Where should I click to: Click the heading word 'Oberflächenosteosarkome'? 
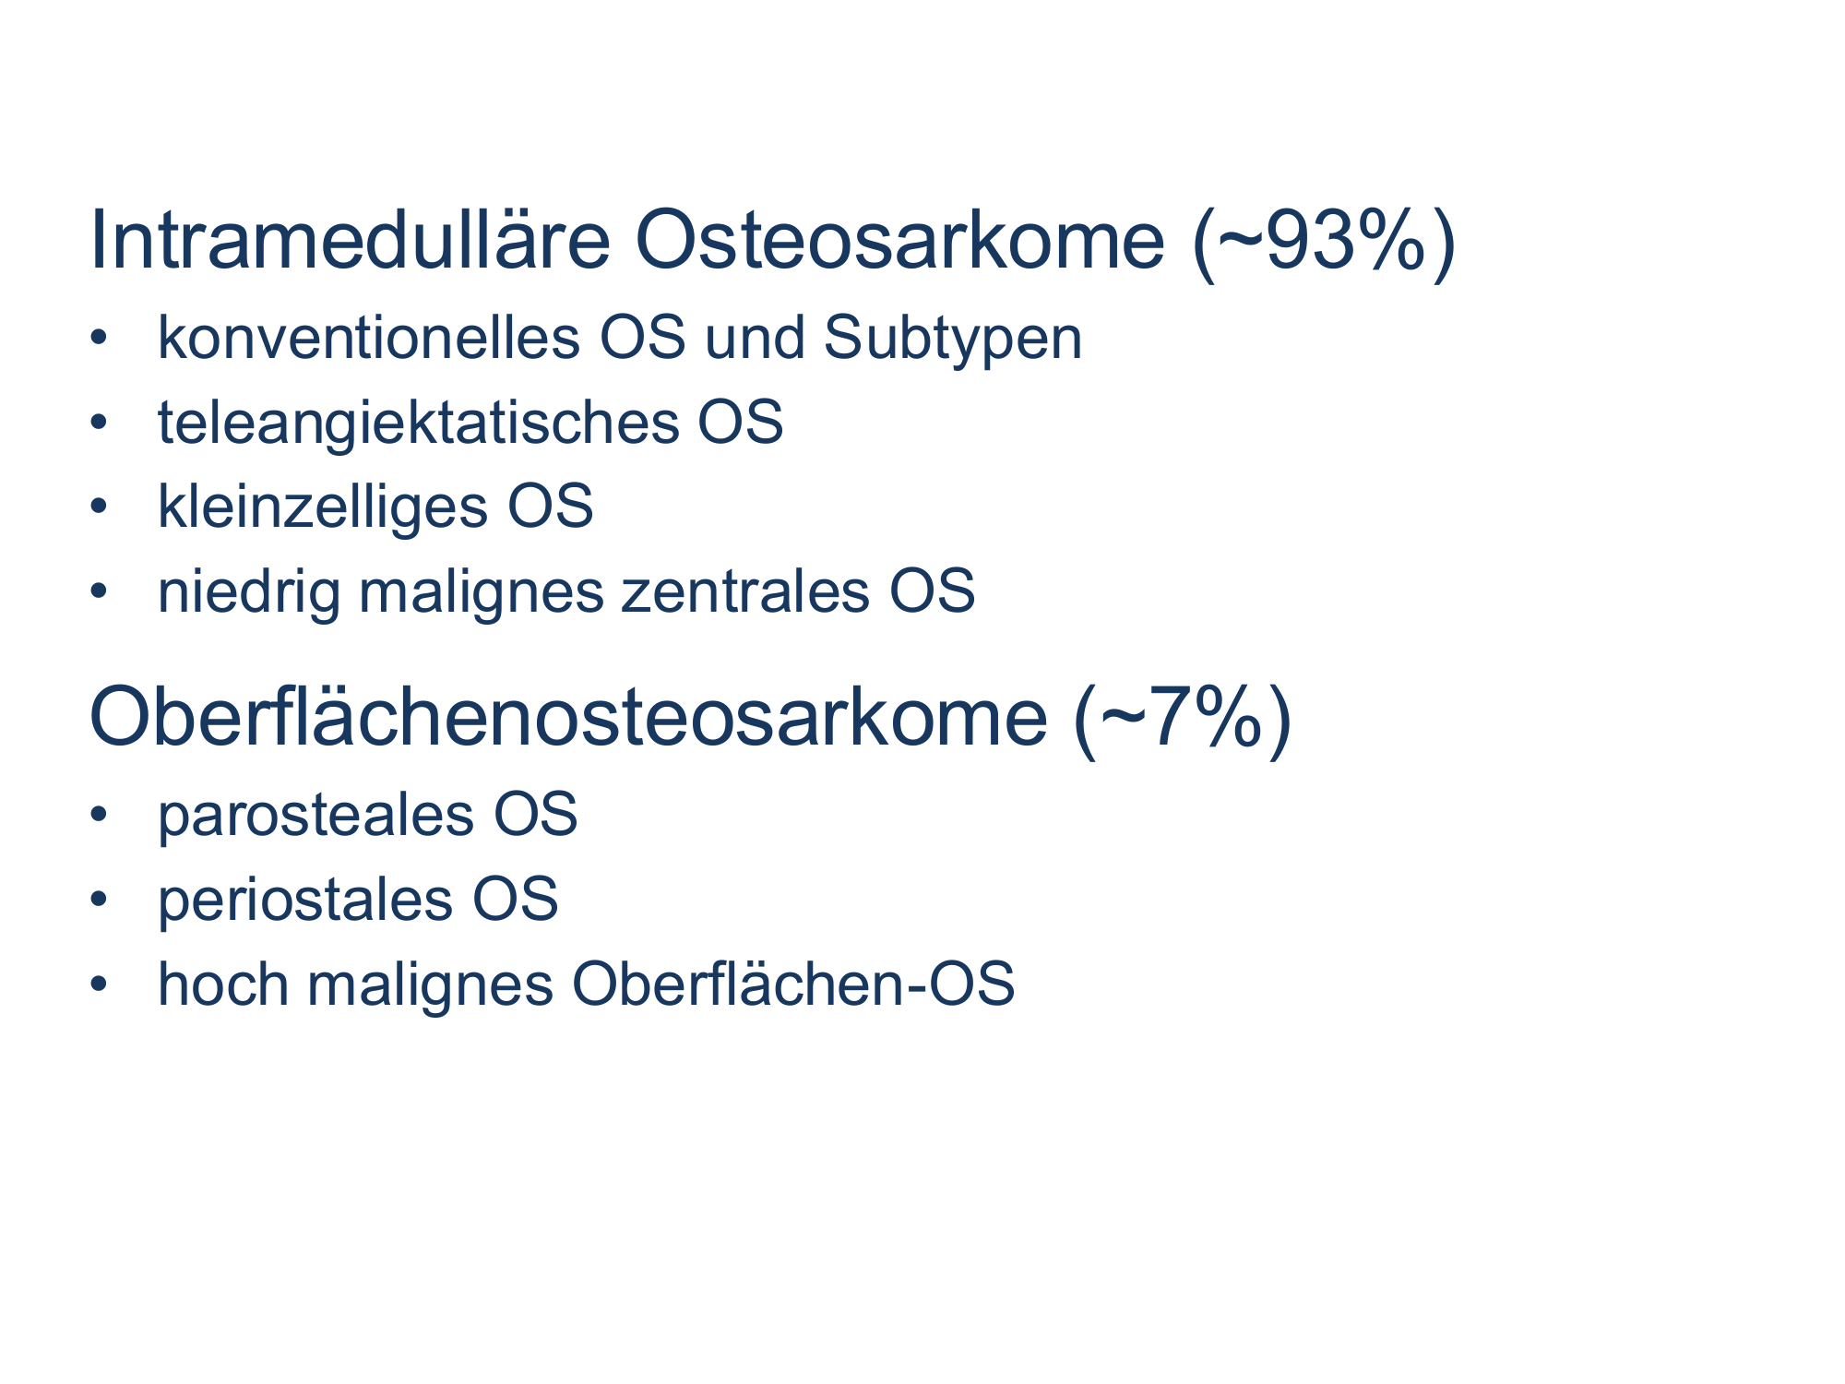(568, 718)
